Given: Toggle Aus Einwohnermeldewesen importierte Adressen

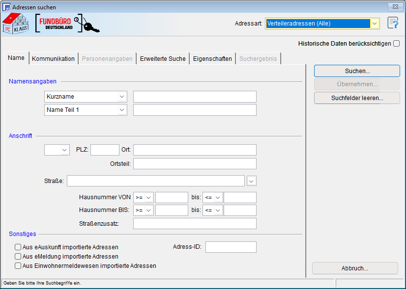Looking at the screenshot, I should [18, 266].
